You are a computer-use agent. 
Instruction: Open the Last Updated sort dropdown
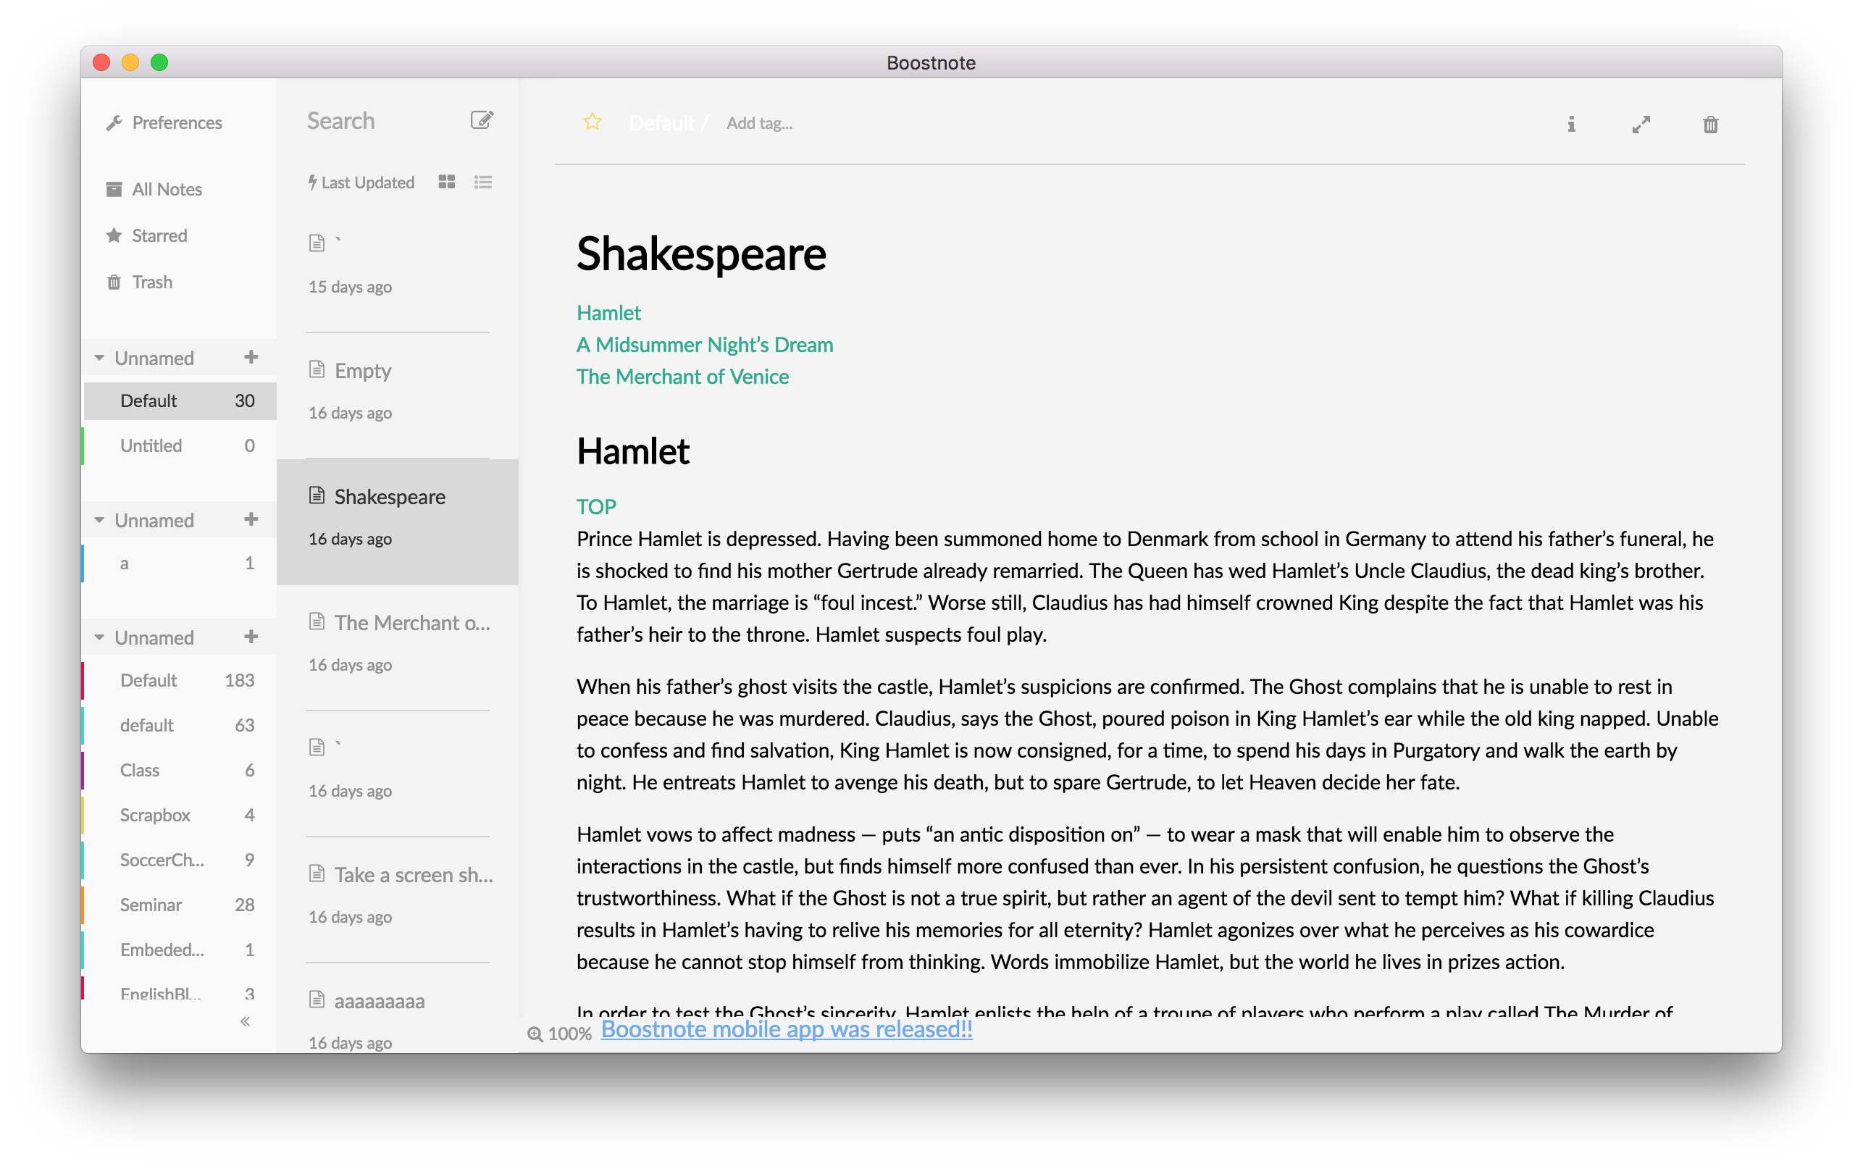(x=361, y=183)
